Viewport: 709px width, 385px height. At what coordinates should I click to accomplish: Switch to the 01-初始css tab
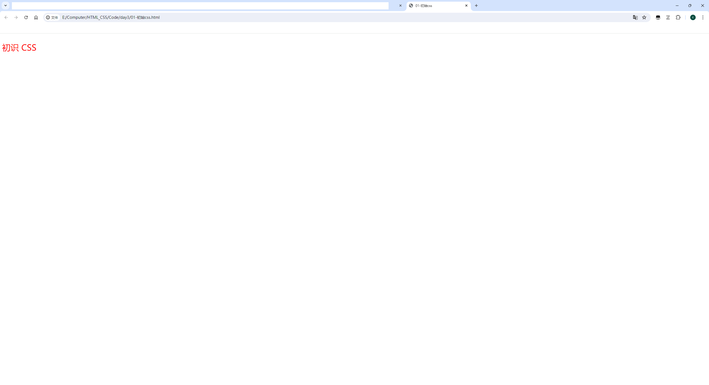pyautogui.click(x=435, y=6)
